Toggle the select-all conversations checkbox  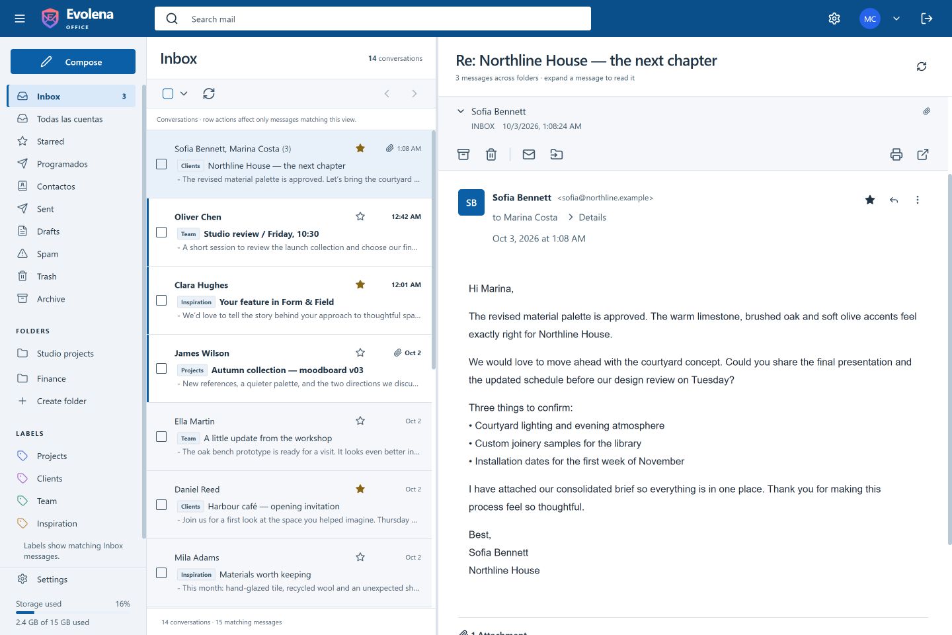[168, 94]
